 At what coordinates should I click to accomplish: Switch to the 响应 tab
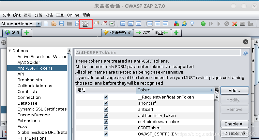(162, 33)
